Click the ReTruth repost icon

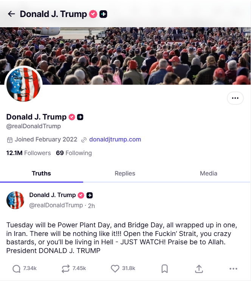pos(65,269)
